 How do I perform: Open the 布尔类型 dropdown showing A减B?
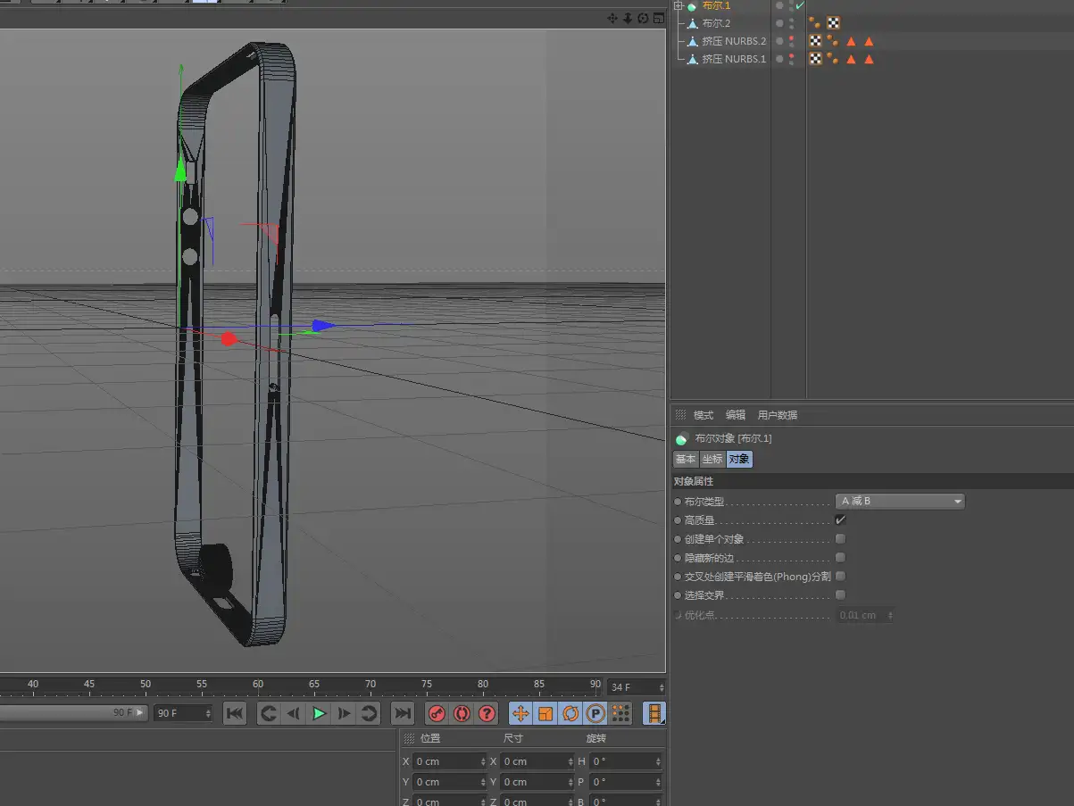pyautogui.click(x=900, y=502)
